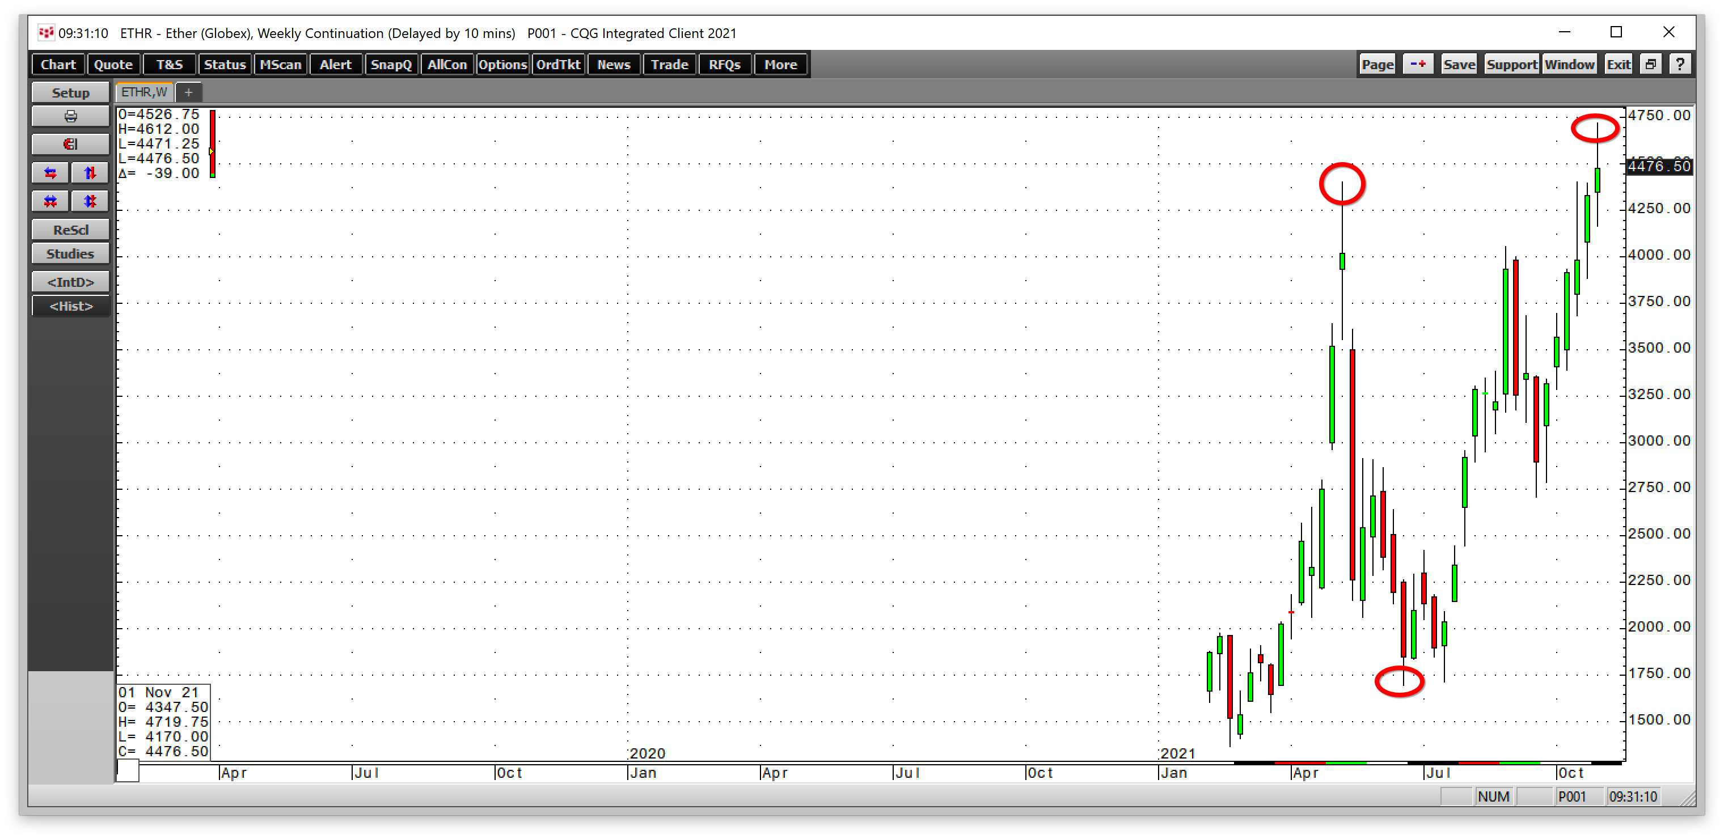Toggle the <IntD> intraday mode button

(70, 282)
